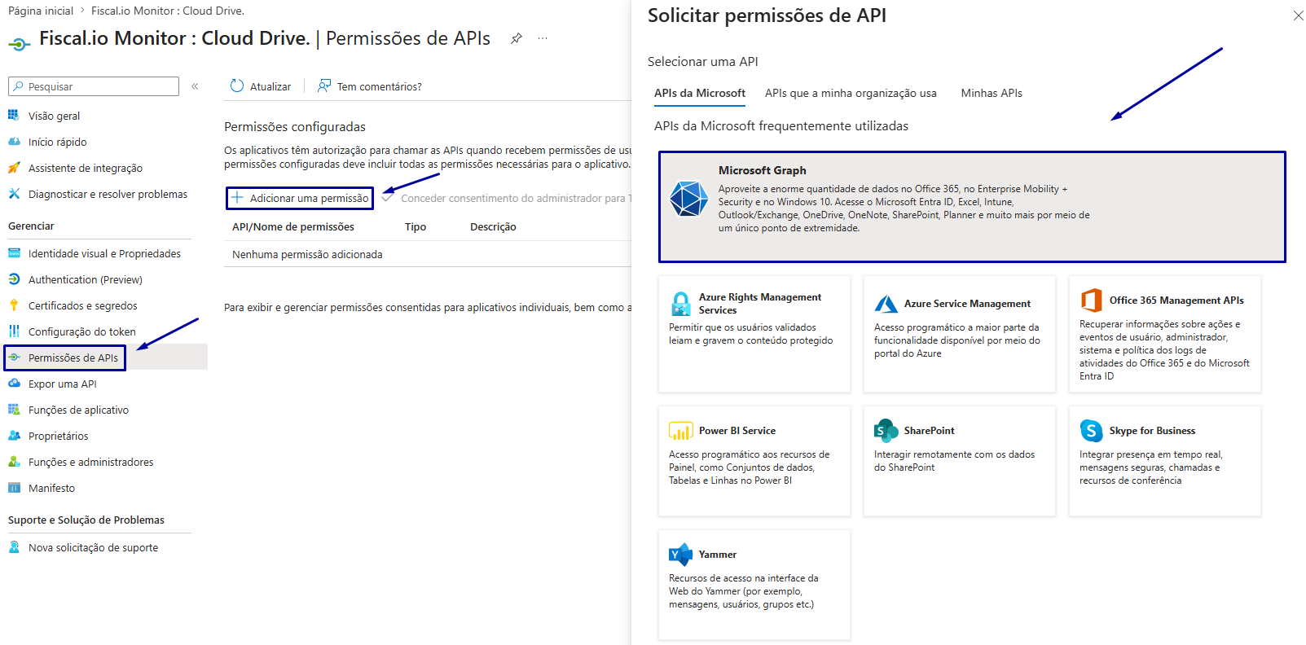Image resolution: width=1306 pixels, height=645 pixels.
Task: Open Visão geral in the sidebar
Action: [x=54, y=116]
